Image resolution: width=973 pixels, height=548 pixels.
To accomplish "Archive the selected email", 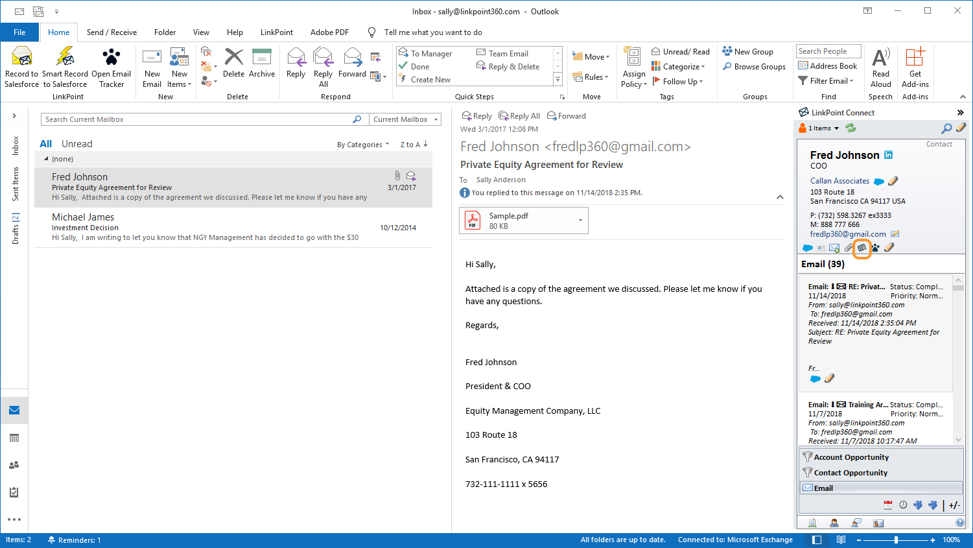I will pos(262,63).
